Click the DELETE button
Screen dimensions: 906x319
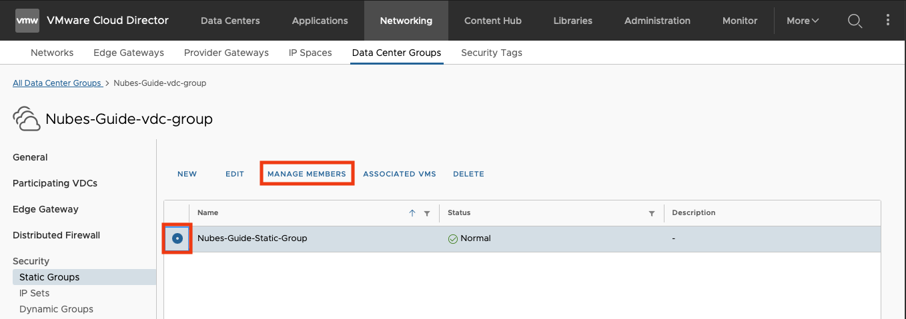pos(468,174)
